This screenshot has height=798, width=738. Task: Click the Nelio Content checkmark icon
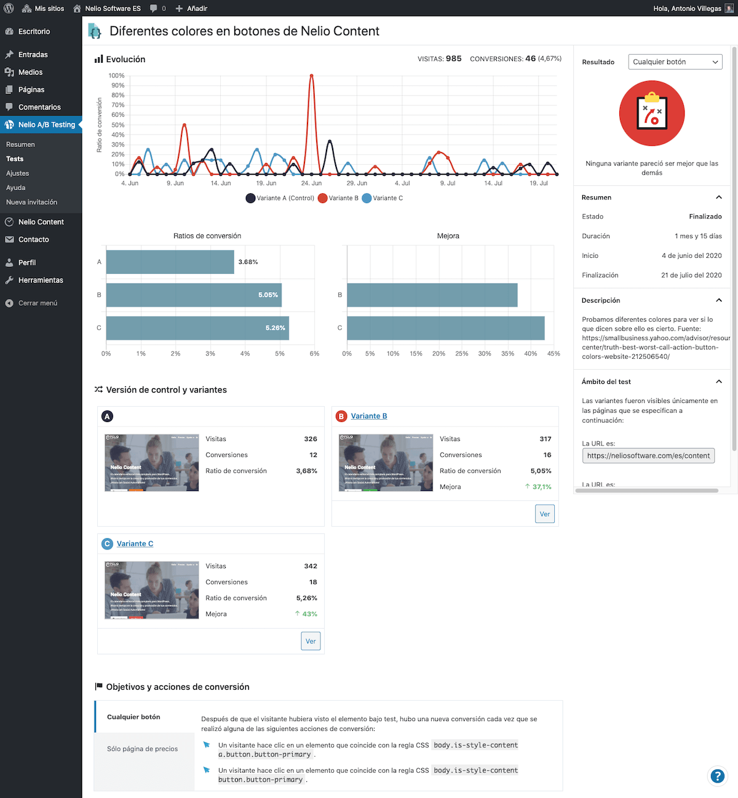tap(9, 222)
